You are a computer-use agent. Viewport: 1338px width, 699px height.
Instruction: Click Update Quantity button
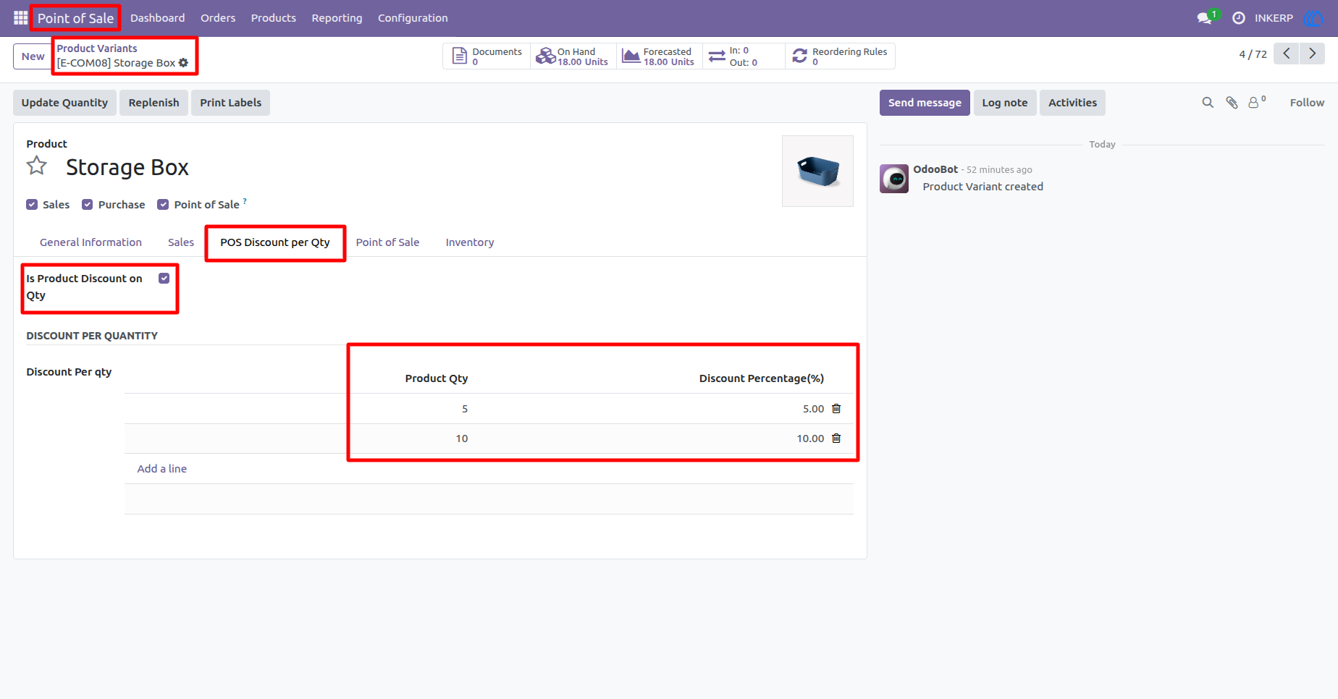pos(64,103)
